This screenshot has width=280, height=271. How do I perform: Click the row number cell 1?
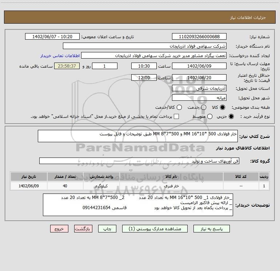pyautogui.click(x=264, y=186)
